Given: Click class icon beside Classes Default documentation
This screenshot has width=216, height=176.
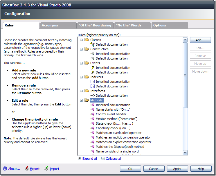Looking at the screenshot, I should (92, 44).
